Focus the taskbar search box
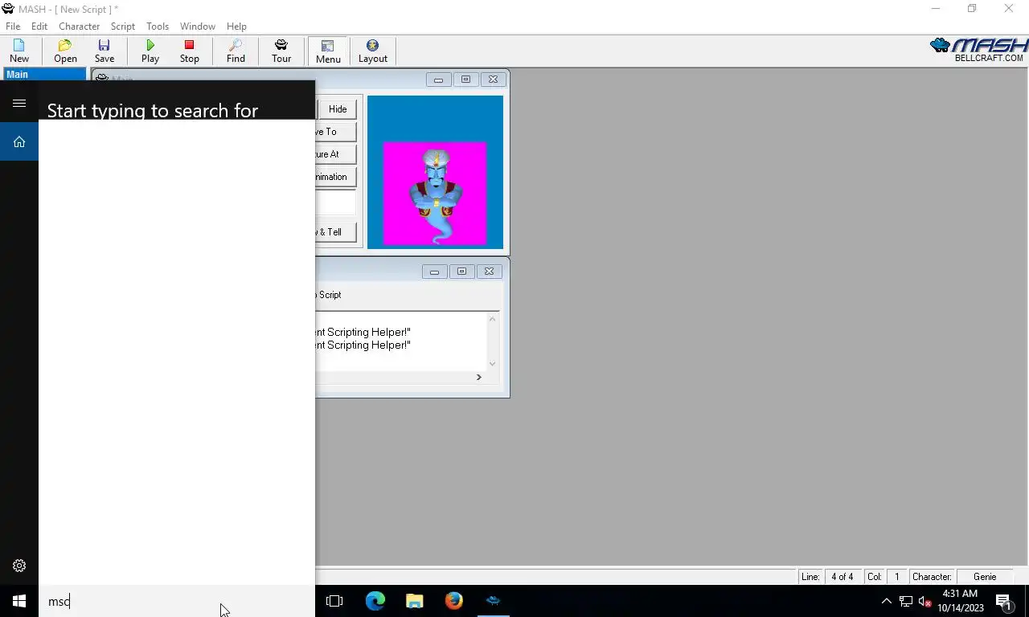This screenshot has height=617, width=1029. [177, 601]
